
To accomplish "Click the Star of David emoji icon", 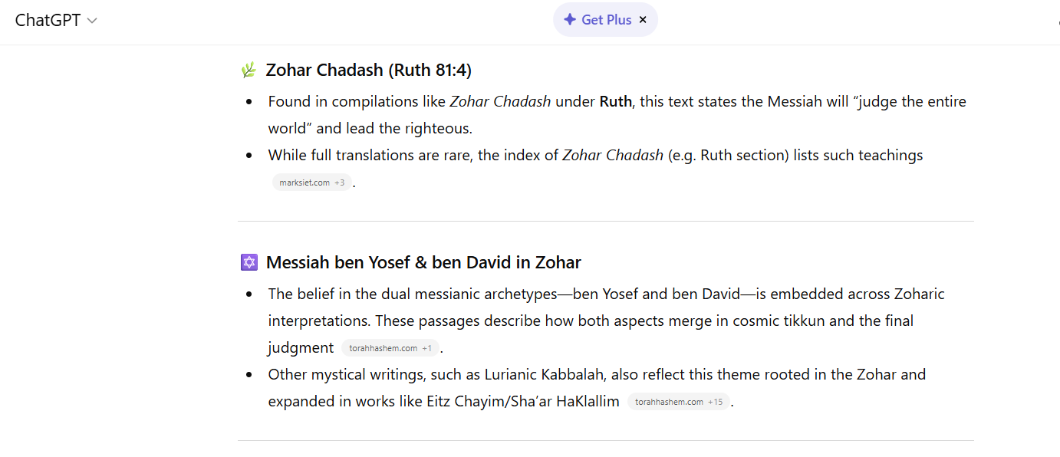I will point(249,263).
